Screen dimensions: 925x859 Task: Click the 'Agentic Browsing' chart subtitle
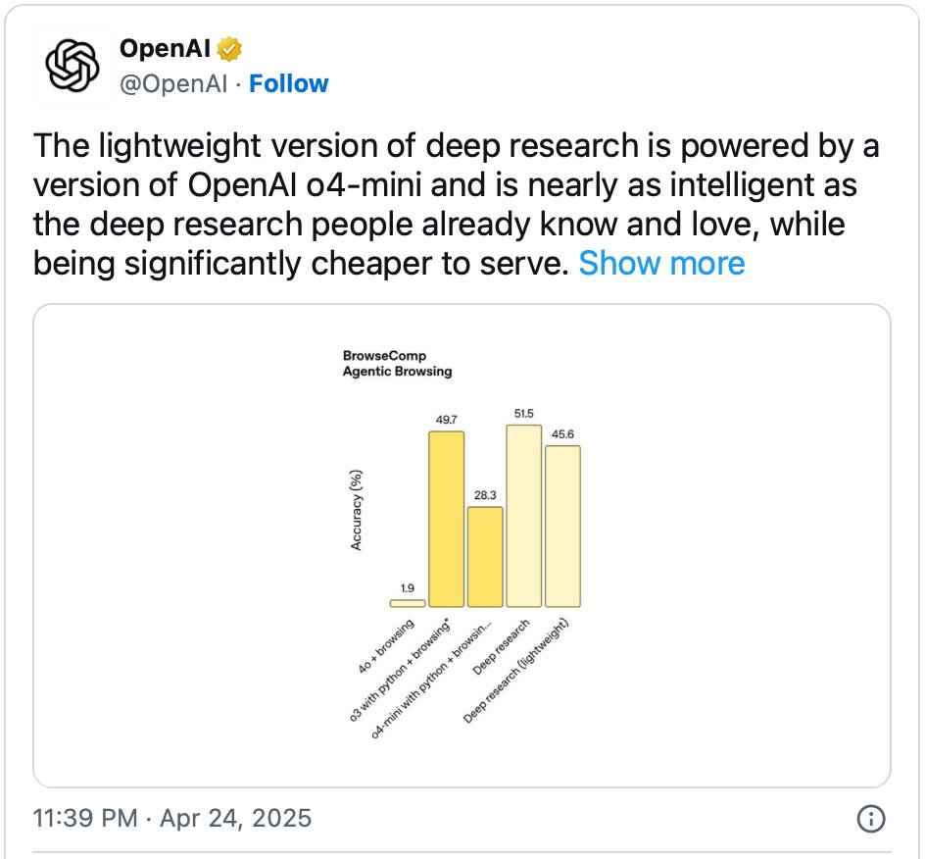[x=397, y=373]
